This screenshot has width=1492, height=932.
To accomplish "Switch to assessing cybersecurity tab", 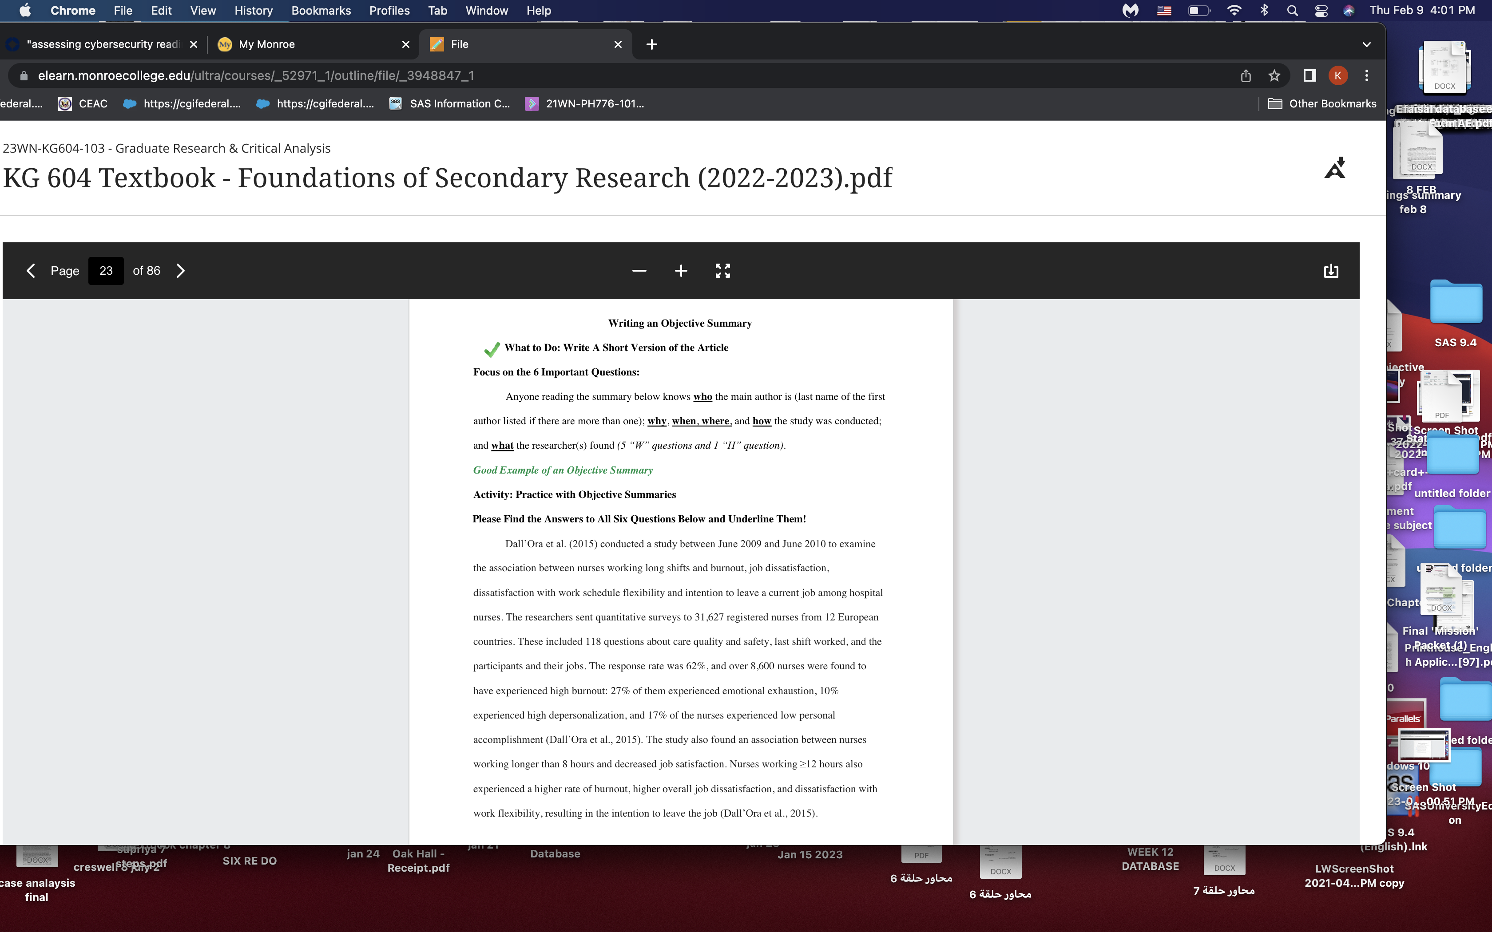I will pos(102,44).
